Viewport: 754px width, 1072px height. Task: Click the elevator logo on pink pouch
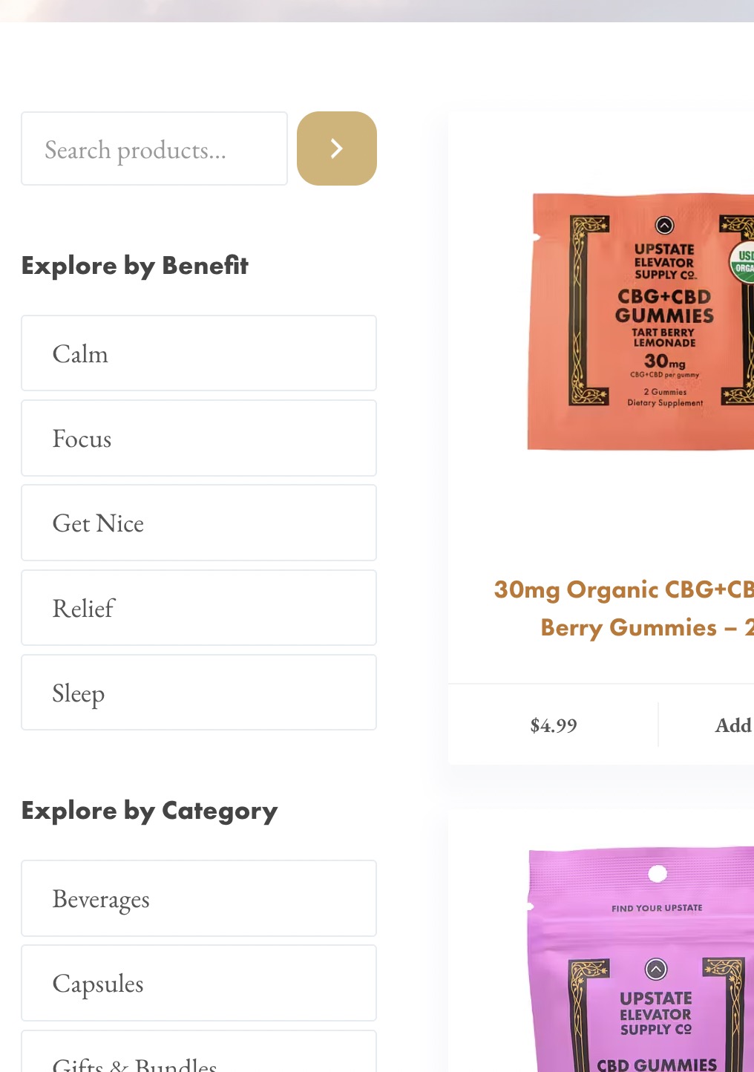(656, 969)
